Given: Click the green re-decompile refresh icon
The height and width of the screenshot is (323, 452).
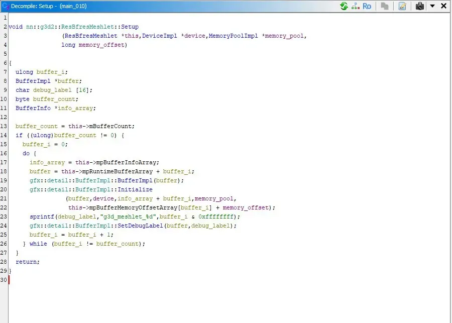Looking at the screenshot, I should pos(344,6).
